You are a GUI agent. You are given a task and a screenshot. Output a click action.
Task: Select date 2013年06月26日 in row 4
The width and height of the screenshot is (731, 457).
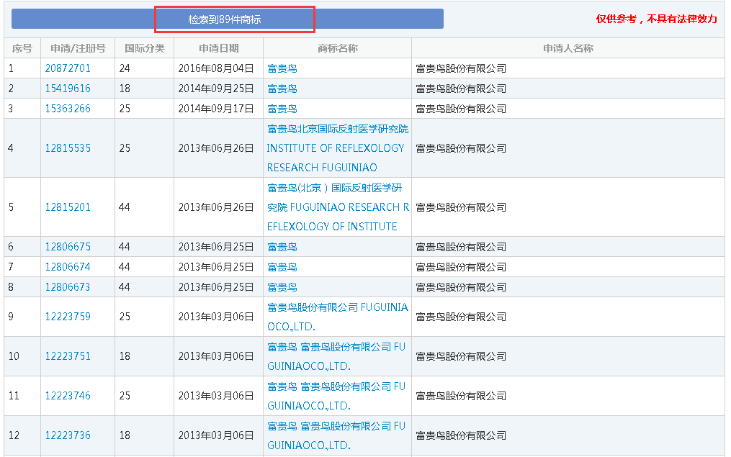[216, 148]
